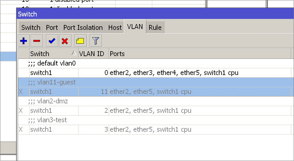
Task: Click the blue checkmark Enable button
Action: point(52,41)
